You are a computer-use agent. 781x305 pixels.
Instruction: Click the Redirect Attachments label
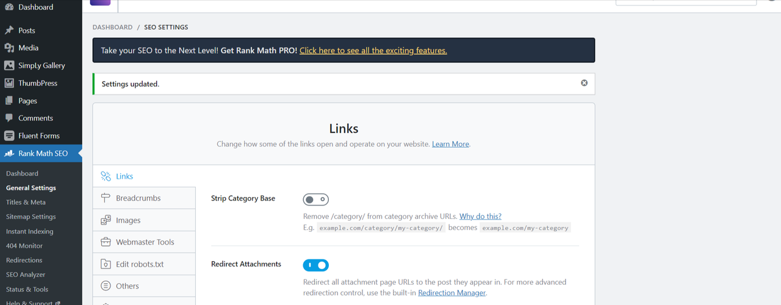click(246, 264)
